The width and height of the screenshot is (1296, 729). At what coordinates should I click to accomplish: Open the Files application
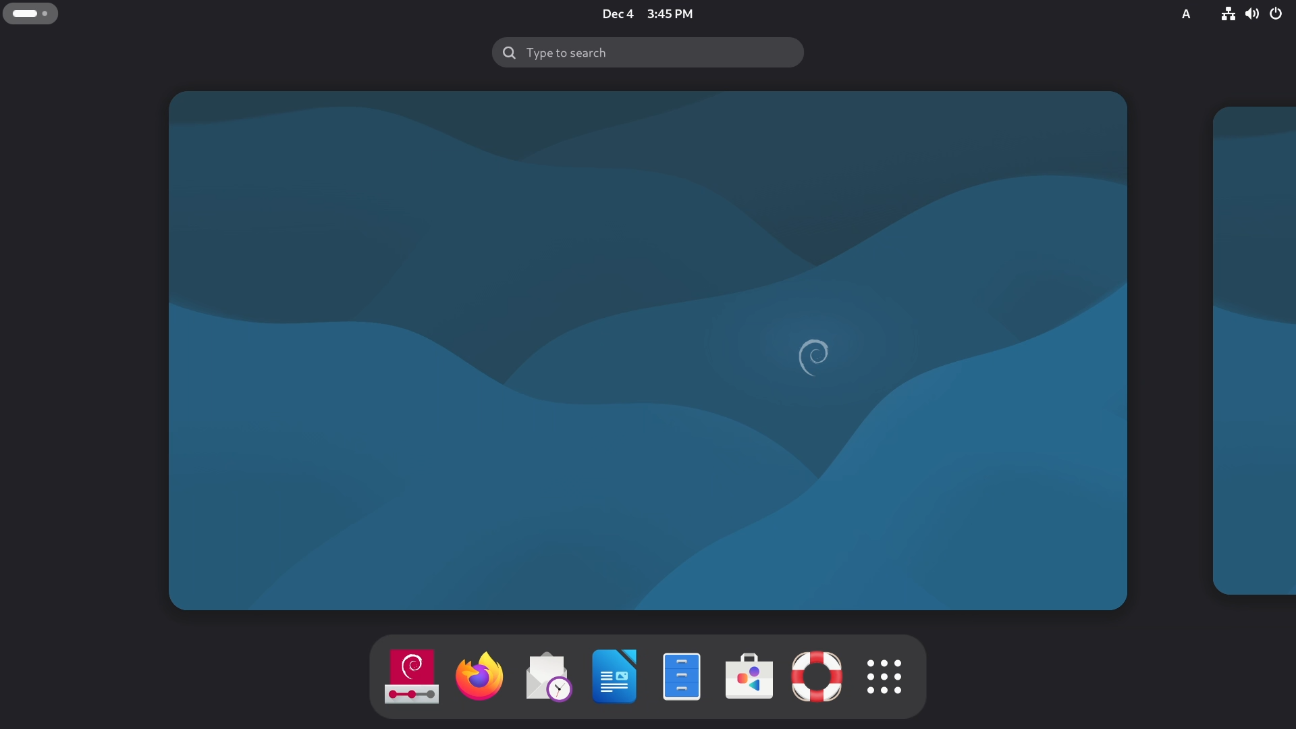coord(682,676)
